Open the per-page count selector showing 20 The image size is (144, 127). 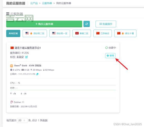tap(22, 120)
